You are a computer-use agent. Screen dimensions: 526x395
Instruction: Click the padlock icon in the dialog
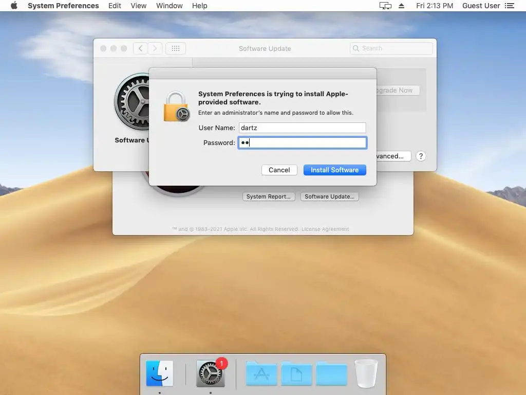click(177, 106)
